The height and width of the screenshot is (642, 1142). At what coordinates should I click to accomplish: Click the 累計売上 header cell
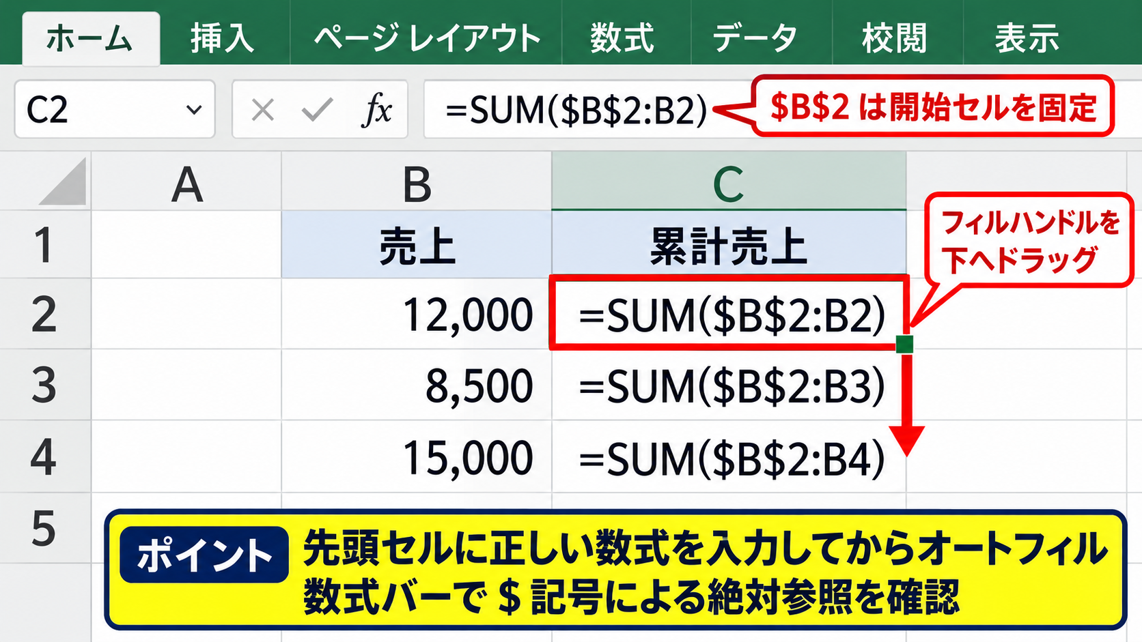[x=729, y=245]
